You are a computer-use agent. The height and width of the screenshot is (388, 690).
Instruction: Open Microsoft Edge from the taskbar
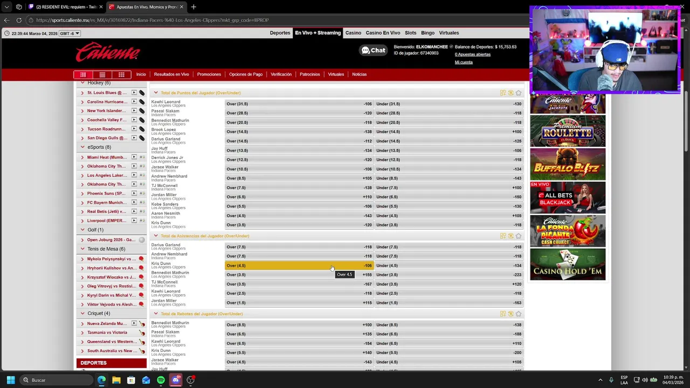(x=101, y=380)
